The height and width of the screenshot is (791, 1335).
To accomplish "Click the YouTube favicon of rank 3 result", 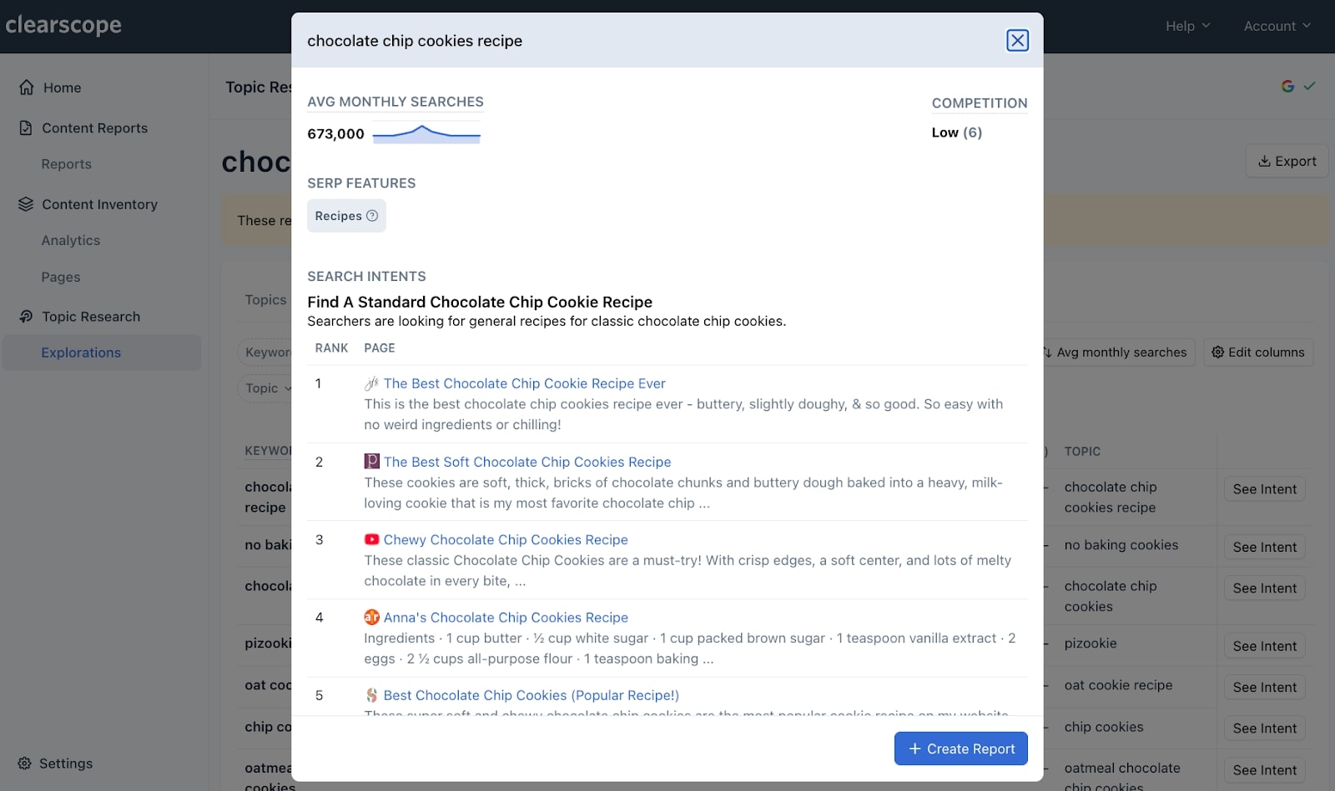I will pyautogui.click(x=371, y=539).
